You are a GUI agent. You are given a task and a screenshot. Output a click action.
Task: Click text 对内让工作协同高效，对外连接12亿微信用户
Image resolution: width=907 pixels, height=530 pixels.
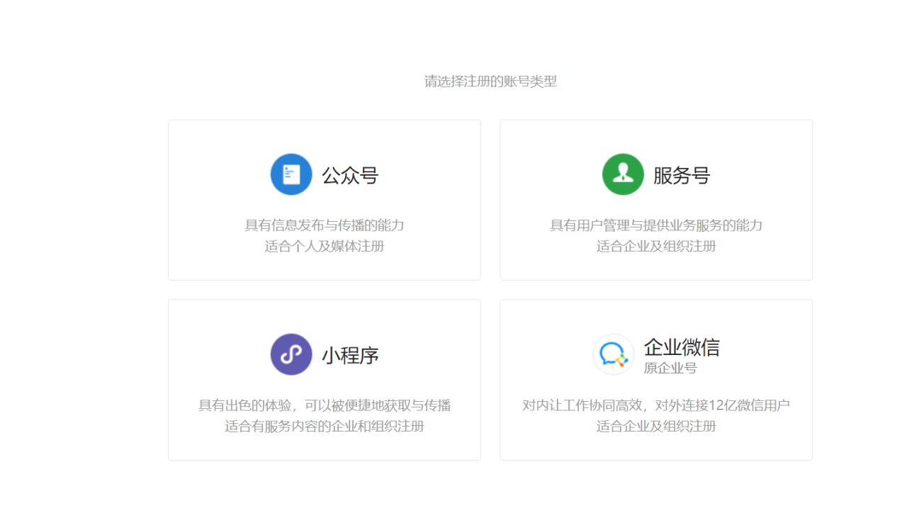[656, 405]
